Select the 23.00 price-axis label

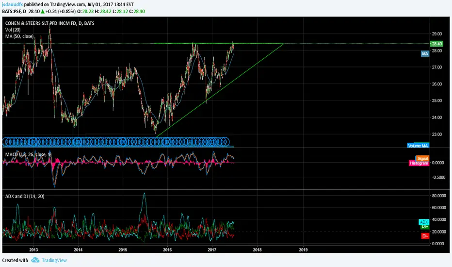(x=436, y=134)
